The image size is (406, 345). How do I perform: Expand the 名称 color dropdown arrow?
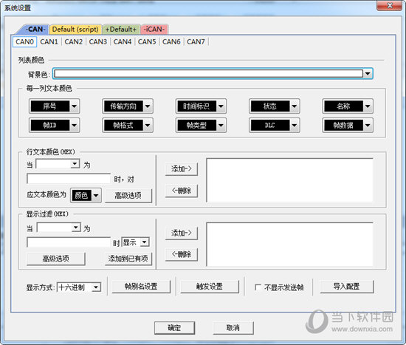(368, 106)
